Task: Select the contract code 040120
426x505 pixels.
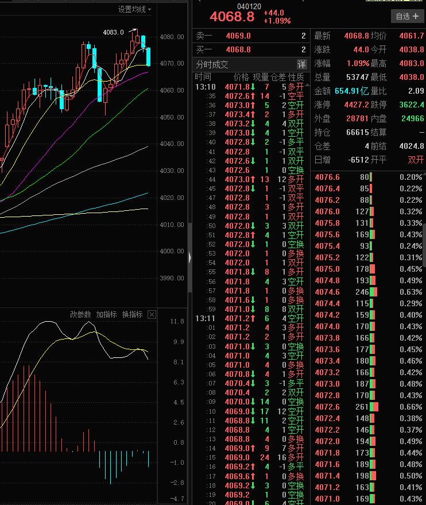Action: point(249,6)
